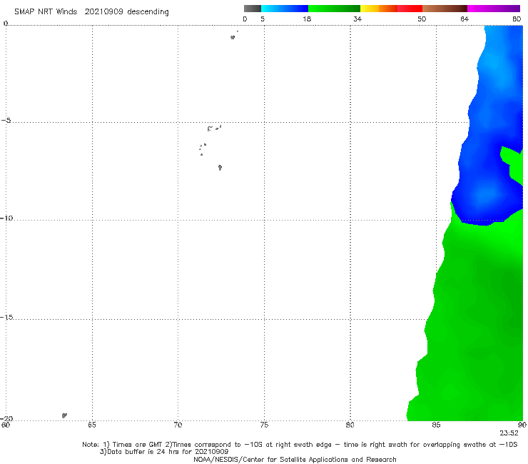Click the colorbar label 18
Screen dimensions: 528x464
point(307,19)
